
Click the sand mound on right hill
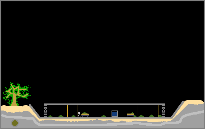[194, 102]
